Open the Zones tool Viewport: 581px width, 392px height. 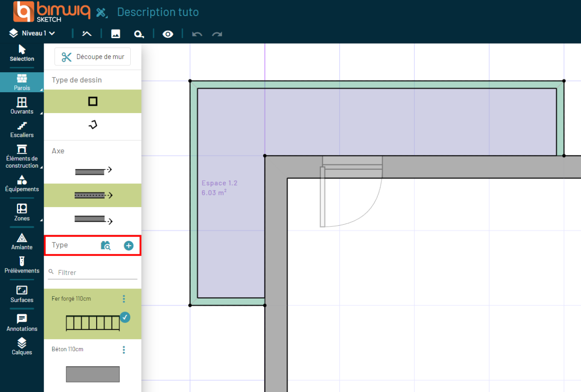(x=22, y=213)
